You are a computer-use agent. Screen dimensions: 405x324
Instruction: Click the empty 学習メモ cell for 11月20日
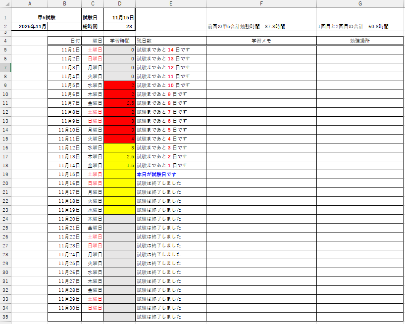(261, 219)
